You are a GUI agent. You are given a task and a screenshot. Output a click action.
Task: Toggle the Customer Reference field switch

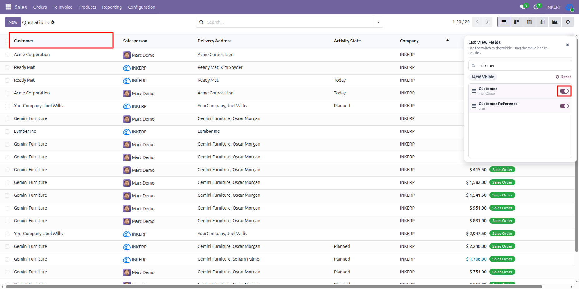(564, 106)
